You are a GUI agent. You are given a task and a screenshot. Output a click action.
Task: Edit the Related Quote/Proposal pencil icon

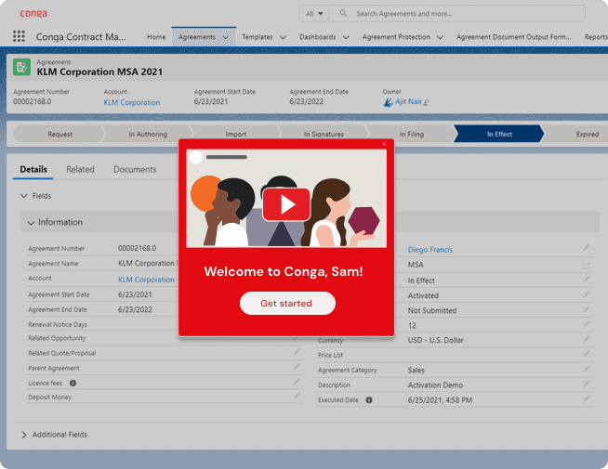tap(297, 352)
